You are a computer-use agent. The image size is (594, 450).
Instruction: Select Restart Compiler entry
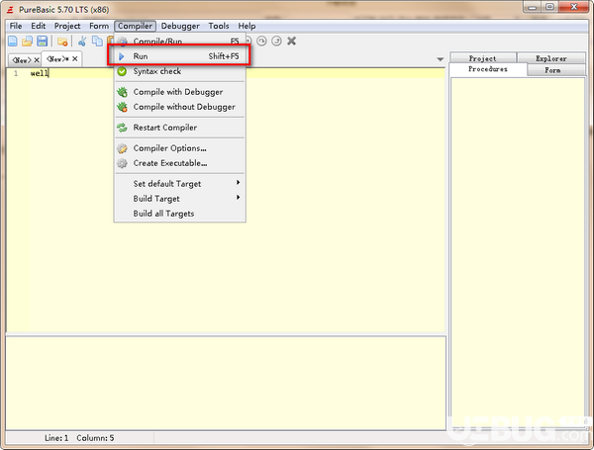click(x=180, y=128)
